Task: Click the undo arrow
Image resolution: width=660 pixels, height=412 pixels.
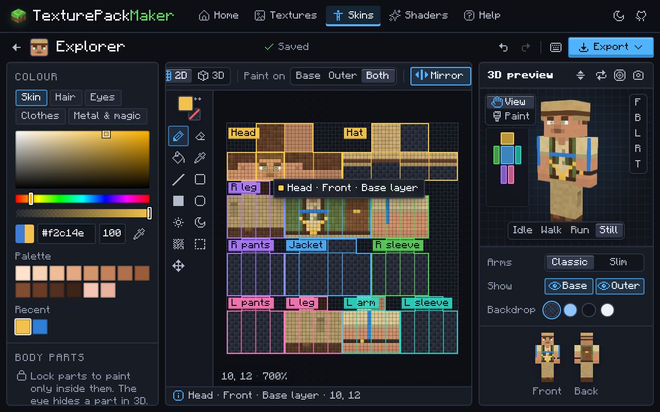Action: (x=503, y=47)
